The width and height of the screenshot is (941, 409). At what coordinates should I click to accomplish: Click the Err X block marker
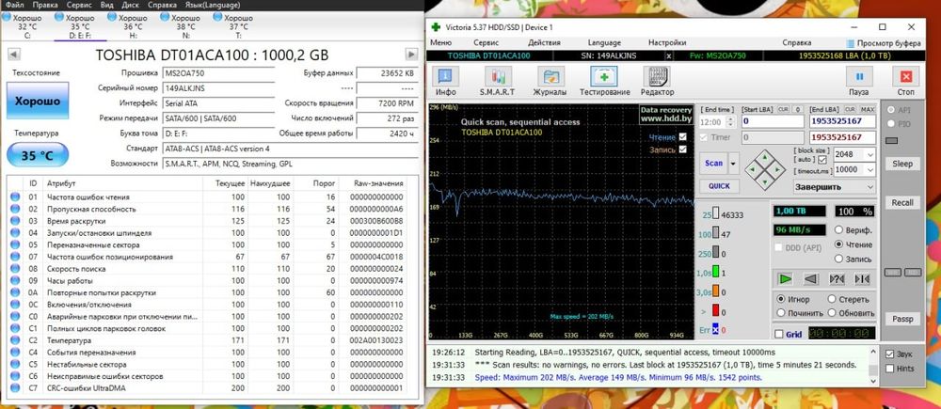coord(716,330)
